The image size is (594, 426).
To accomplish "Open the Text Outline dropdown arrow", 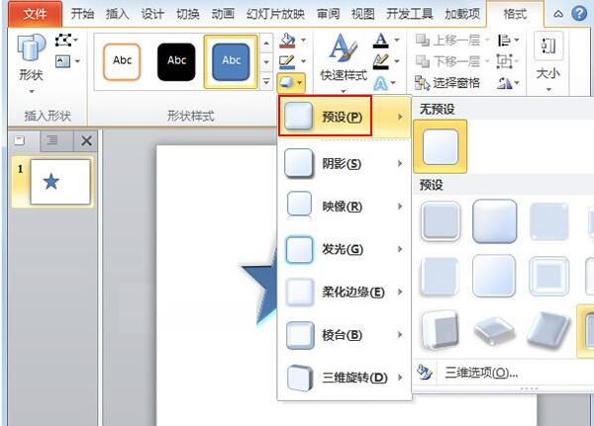I will (x=397, y=61).
